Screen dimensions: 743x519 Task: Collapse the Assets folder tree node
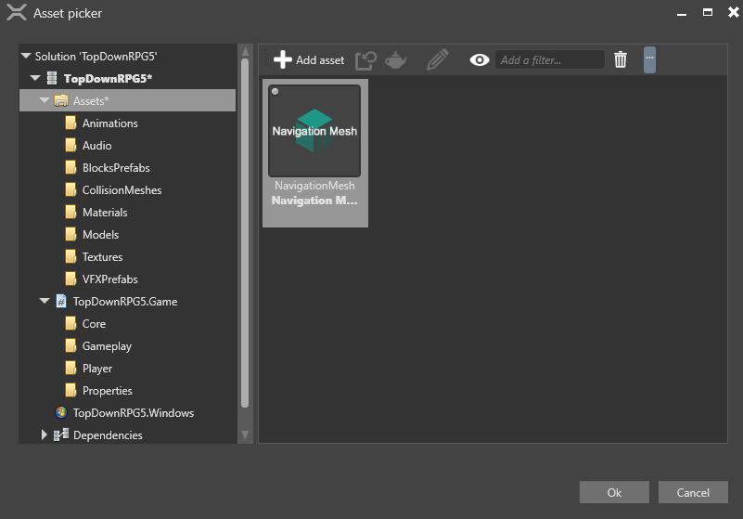pyautogui.click(x=44, y=100)
